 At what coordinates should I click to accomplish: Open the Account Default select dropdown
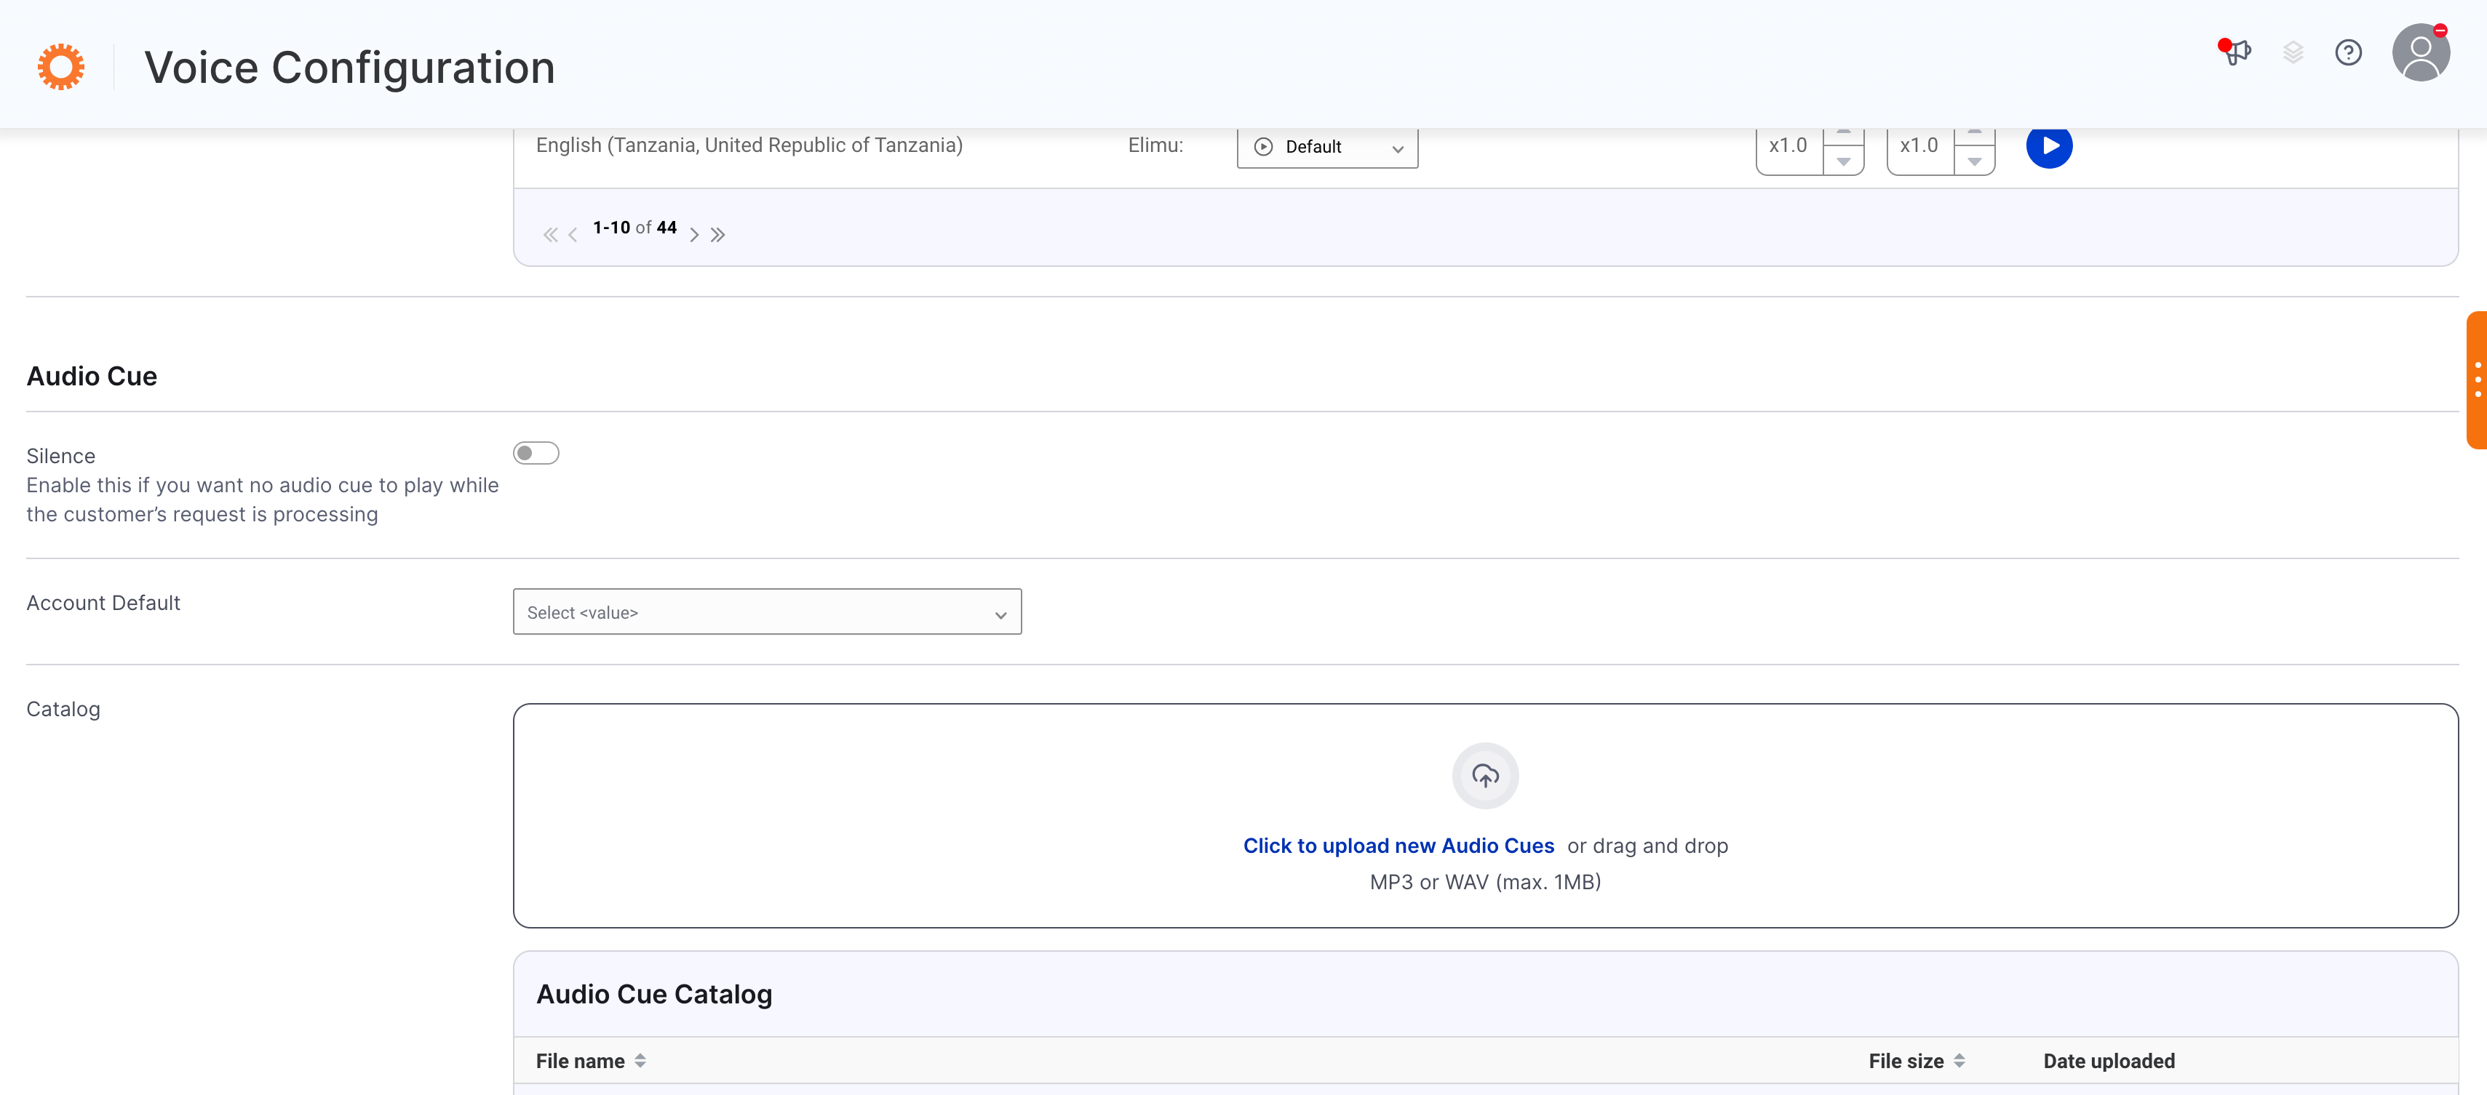tap(767, 611)
